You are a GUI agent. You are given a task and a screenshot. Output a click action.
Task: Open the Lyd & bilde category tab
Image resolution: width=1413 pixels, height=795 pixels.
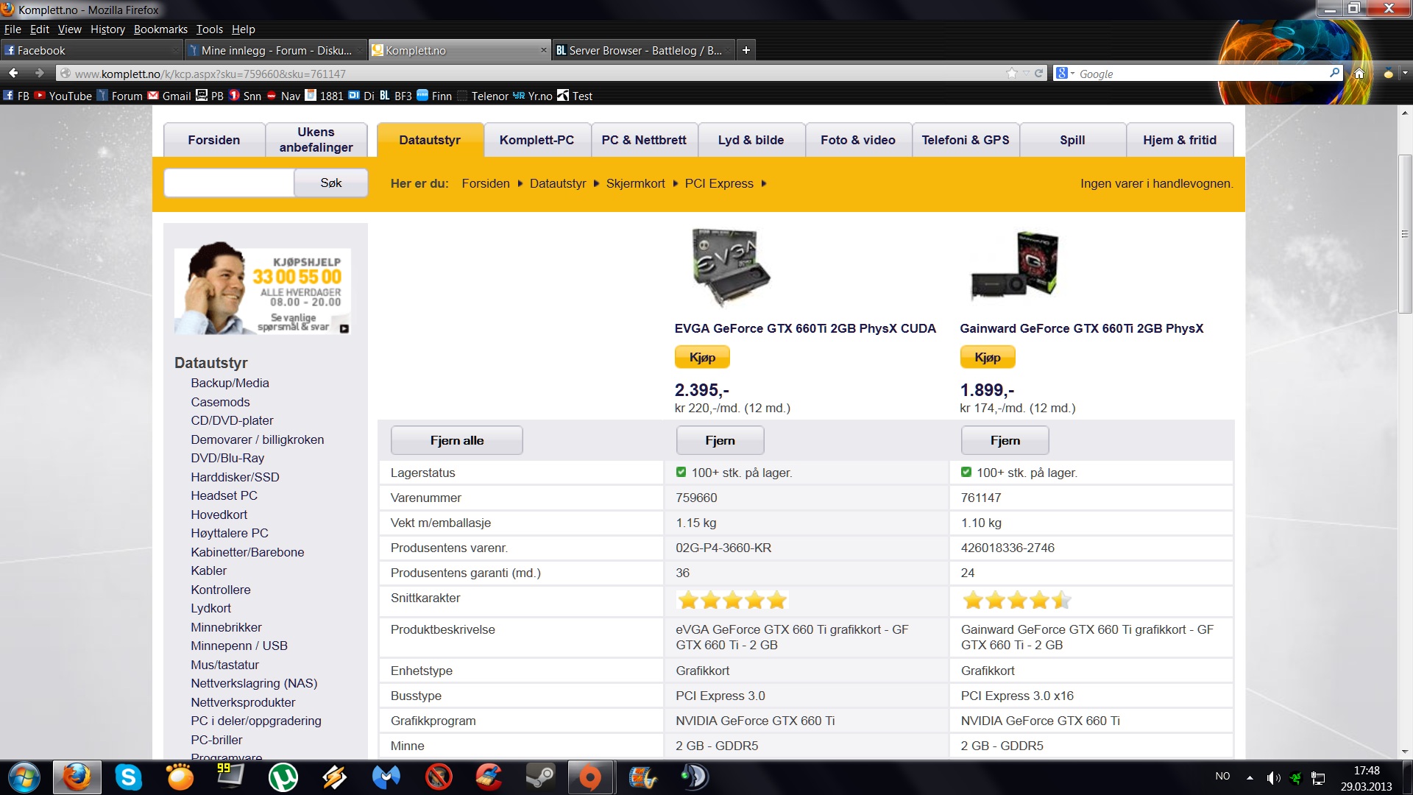coord(751,140)
